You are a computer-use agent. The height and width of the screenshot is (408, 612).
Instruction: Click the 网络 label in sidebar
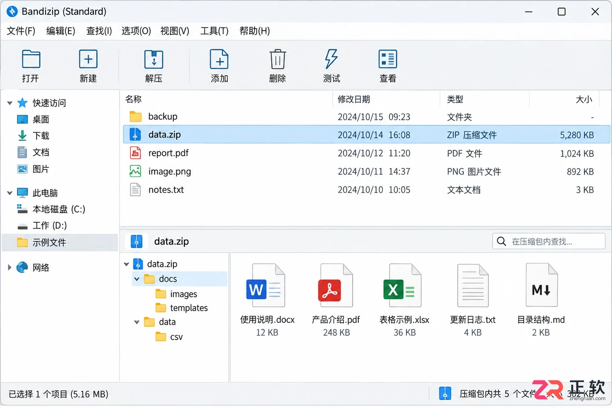[41, 268]
